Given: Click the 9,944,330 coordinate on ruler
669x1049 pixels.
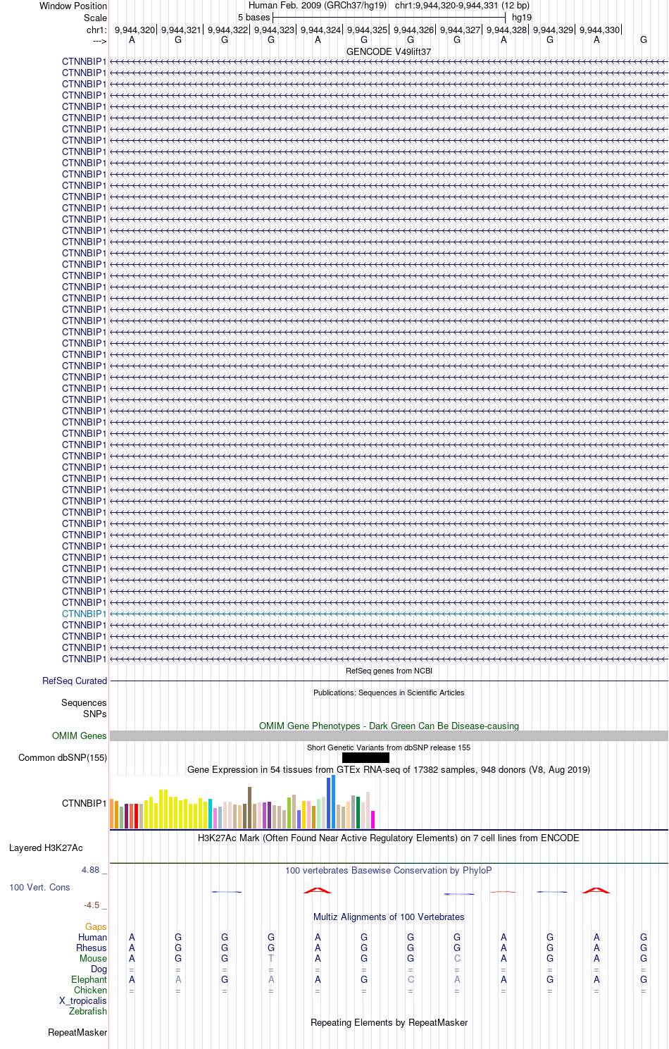Looking at the screenshot, I should tap(599, 30).
